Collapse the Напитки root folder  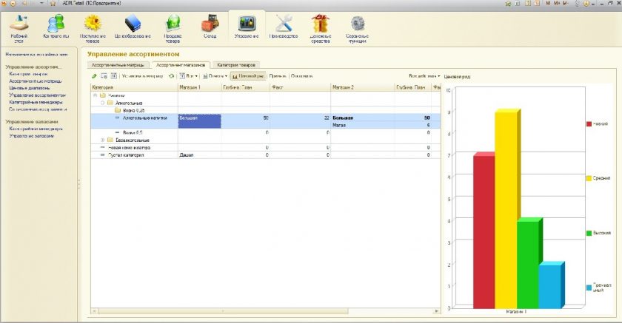[96, 95]
